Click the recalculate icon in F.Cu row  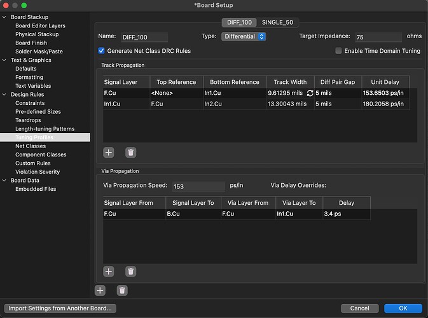tap(310, 93)
